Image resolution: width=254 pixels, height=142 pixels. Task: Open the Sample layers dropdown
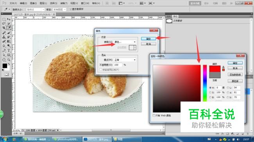[x=59, y=10]
